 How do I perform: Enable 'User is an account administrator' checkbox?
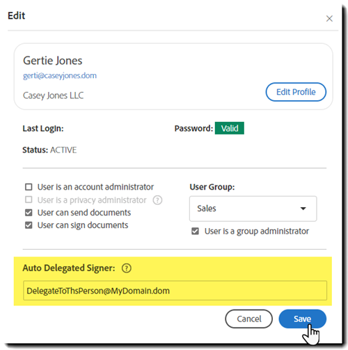pos(29,187)
